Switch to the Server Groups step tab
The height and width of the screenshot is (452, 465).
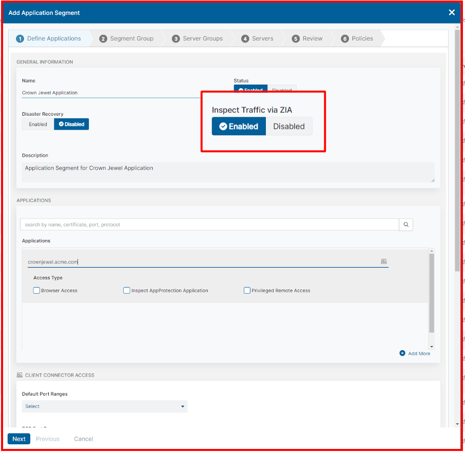point(202,38)
